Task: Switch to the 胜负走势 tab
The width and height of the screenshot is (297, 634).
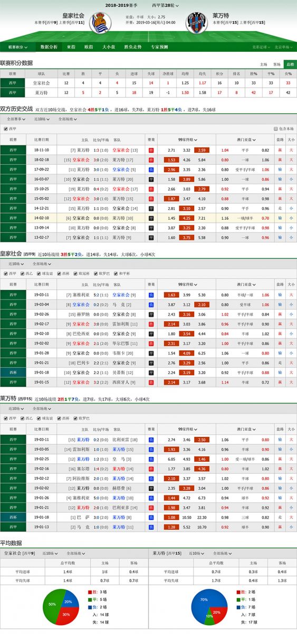Action: pos(132,47)
